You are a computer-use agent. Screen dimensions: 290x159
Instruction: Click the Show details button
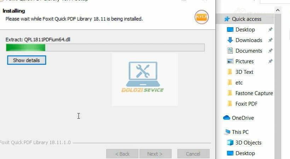click(27, 60)
